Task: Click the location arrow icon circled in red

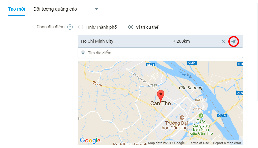Action: (234, 42)
